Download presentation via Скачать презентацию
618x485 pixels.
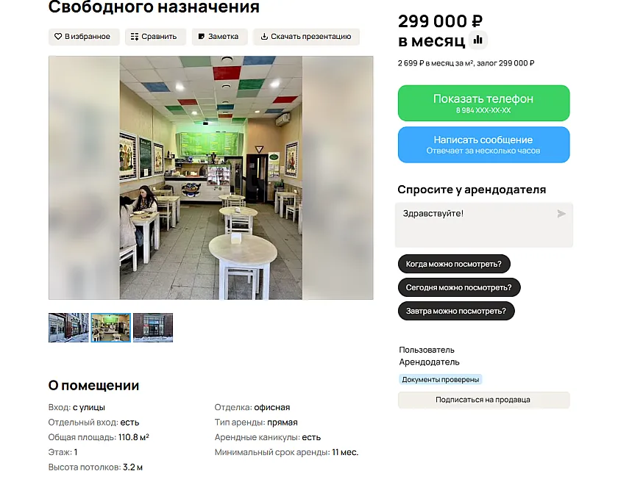point(306,37)
